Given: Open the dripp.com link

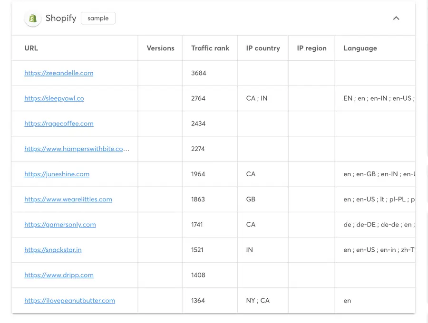Looking at the screenshot, I should click(59, 275).
